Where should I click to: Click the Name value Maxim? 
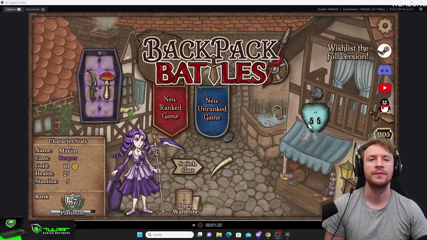tap(68, 151)
